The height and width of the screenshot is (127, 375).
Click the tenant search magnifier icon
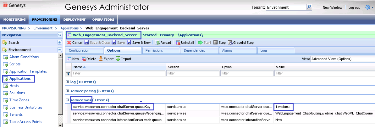309,7
